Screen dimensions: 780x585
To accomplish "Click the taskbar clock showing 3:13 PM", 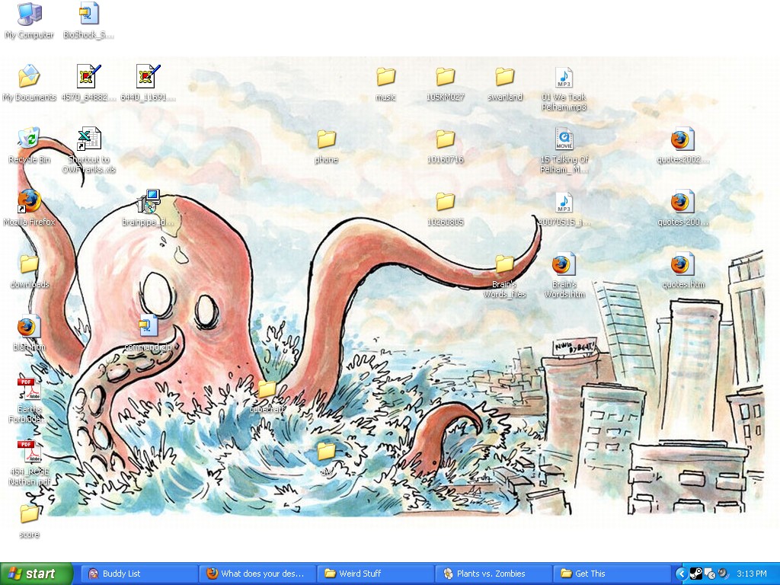I will tap(752, 574).
